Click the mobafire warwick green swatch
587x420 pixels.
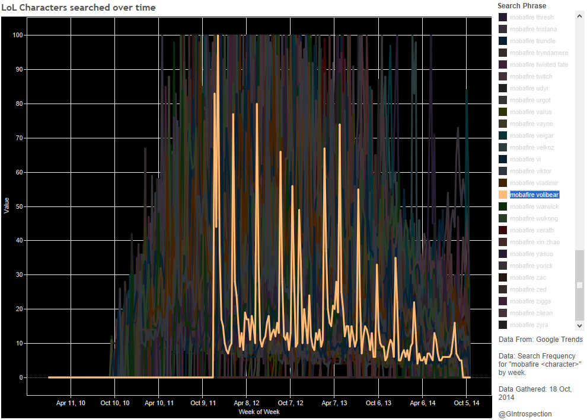pyautogui.click(x=503, y=206)
